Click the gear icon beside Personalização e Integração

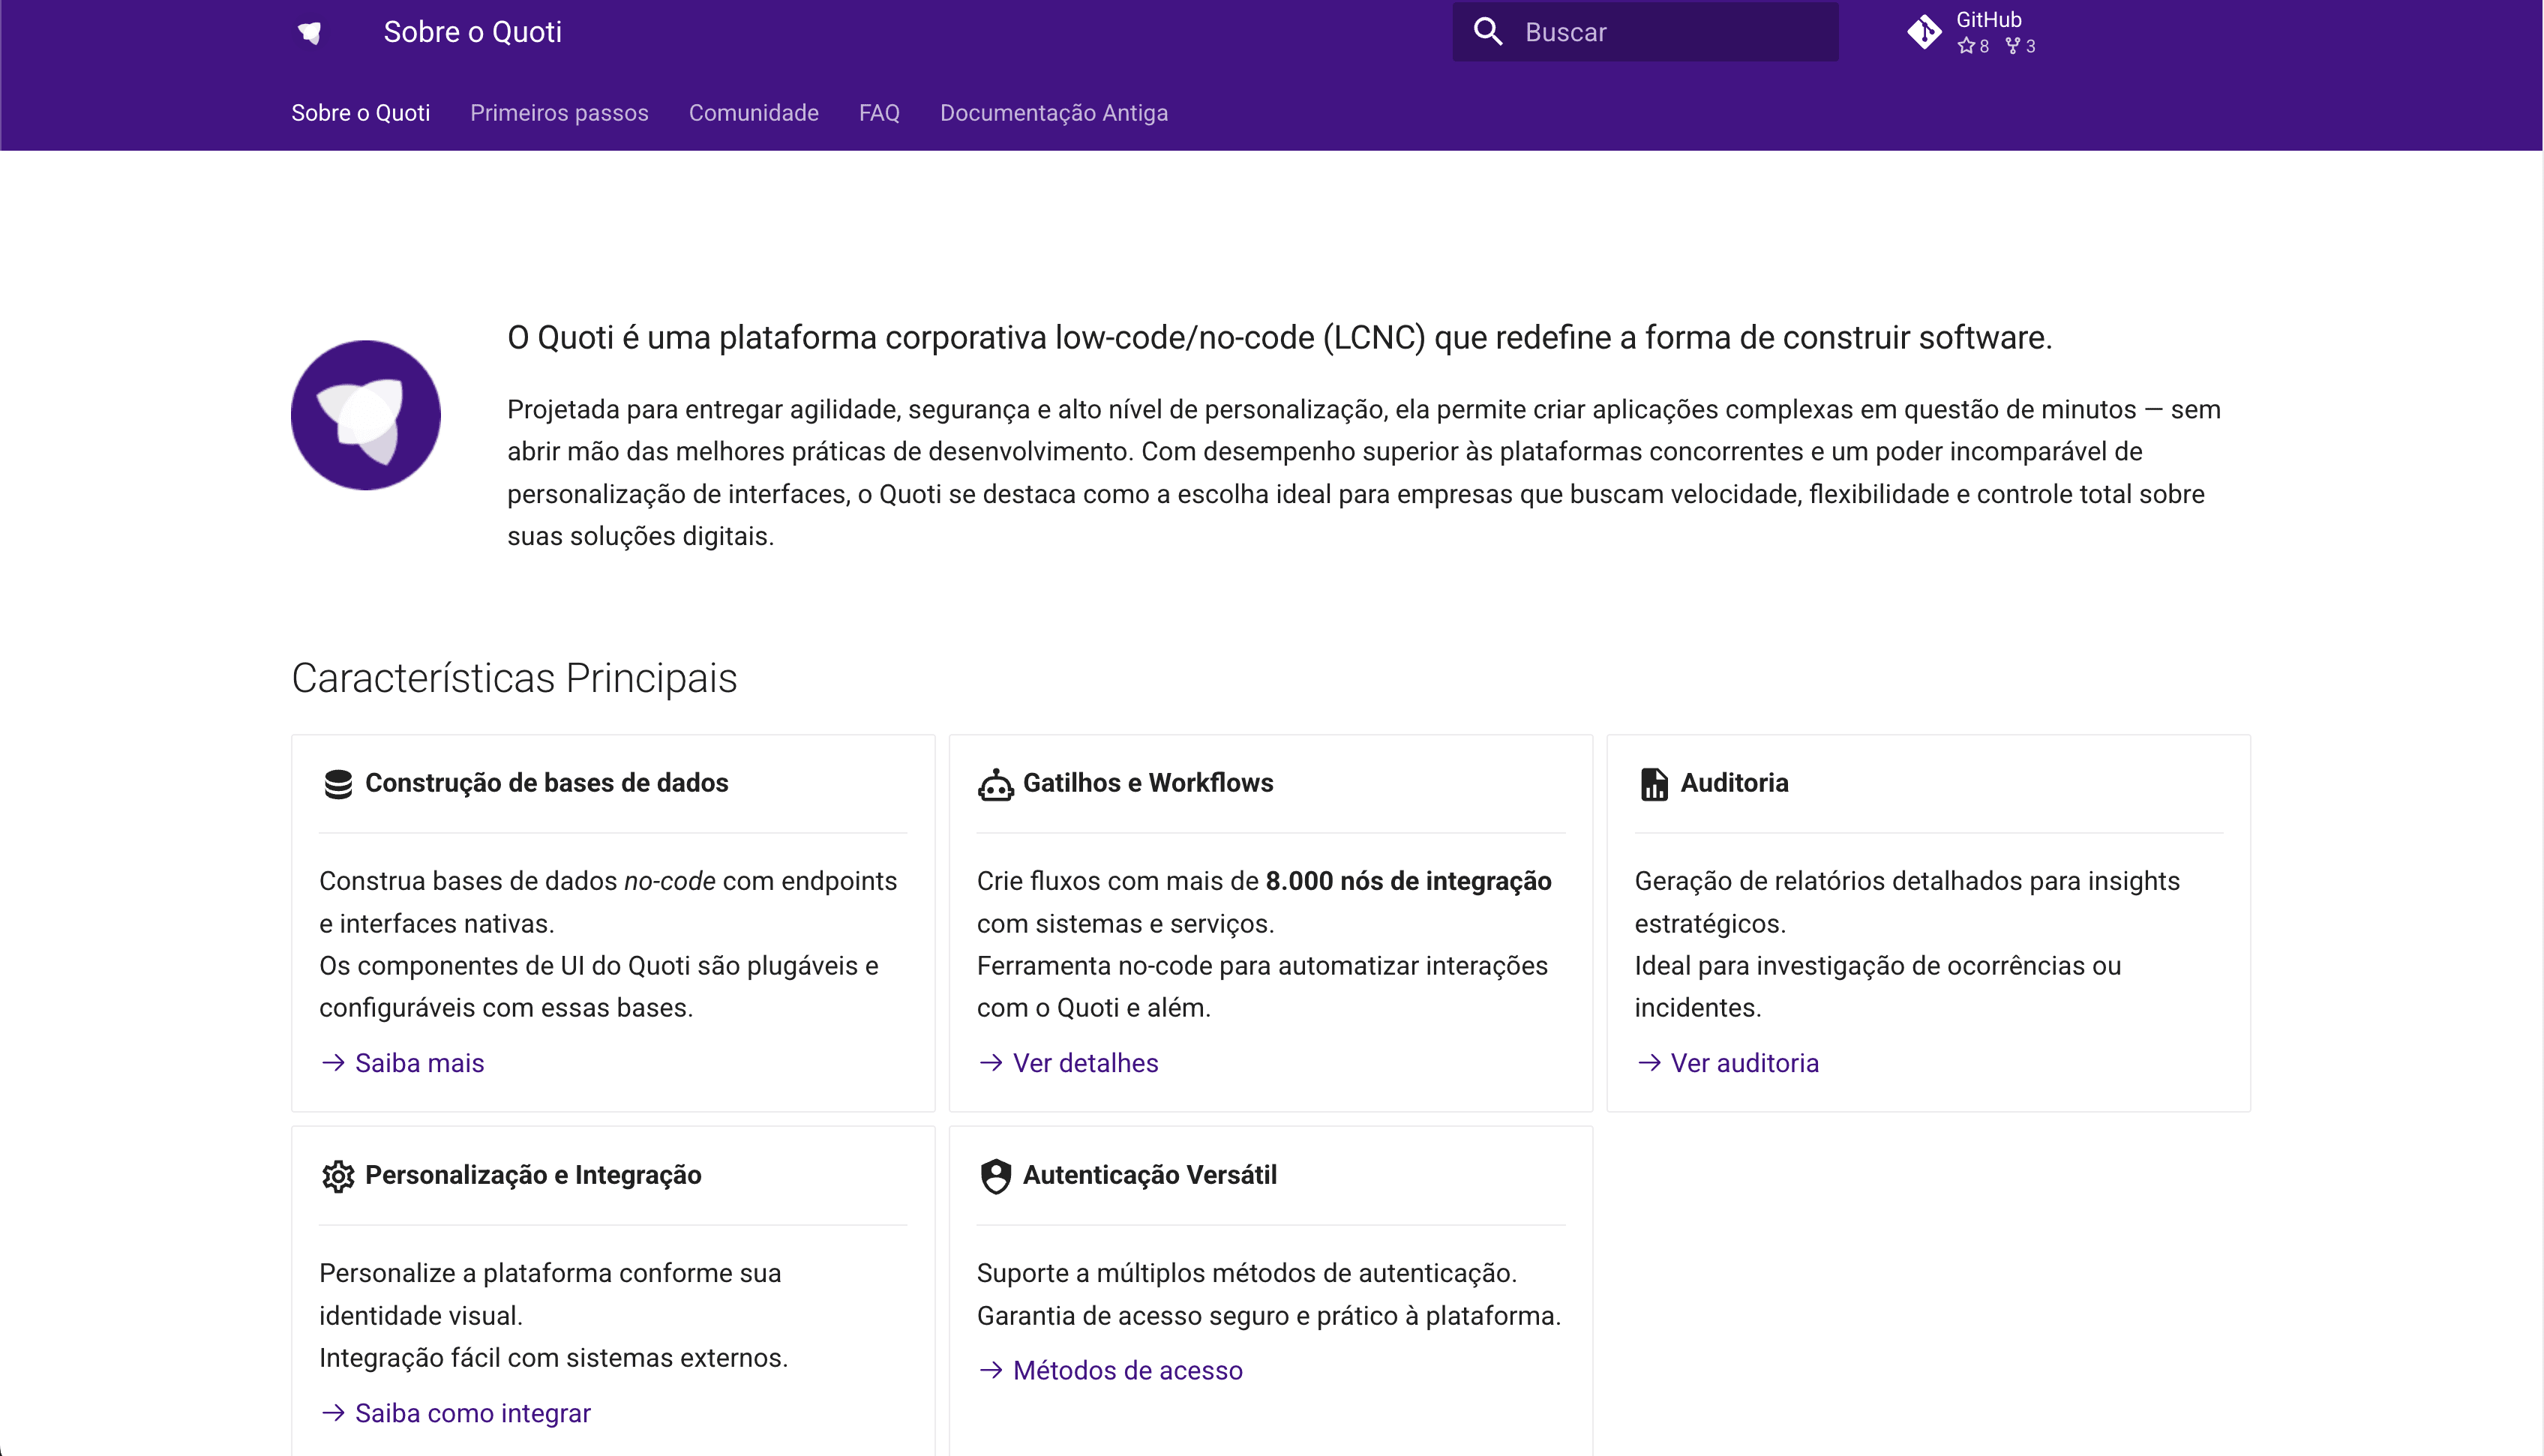click(x=338, y=1176)
